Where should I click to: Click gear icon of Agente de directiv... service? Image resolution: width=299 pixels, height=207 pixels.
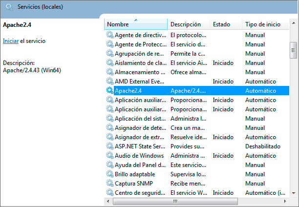click(110, 35)
